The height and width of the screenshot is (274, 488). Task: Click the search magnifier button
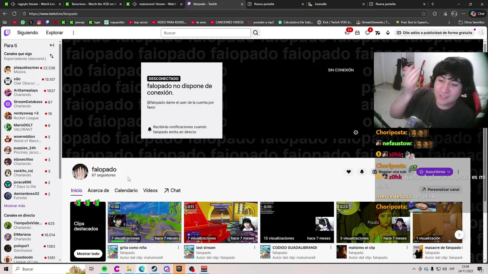pyautogui.click(x=255, y=33)
